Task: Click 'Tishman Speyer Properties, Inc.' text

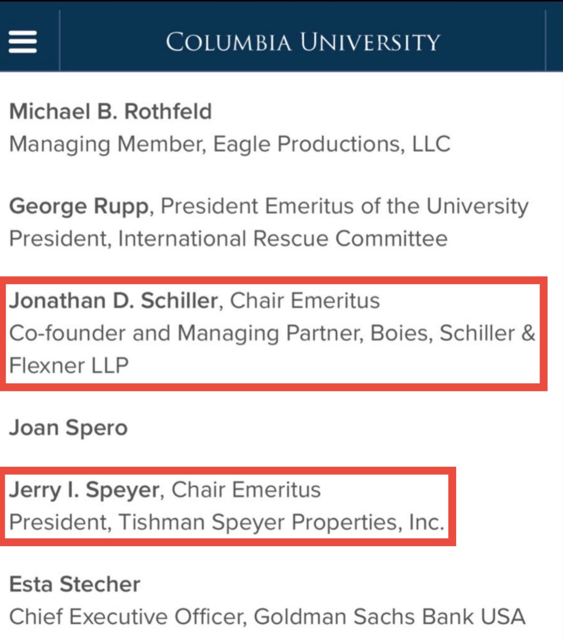Action: [x=281, y=522]
